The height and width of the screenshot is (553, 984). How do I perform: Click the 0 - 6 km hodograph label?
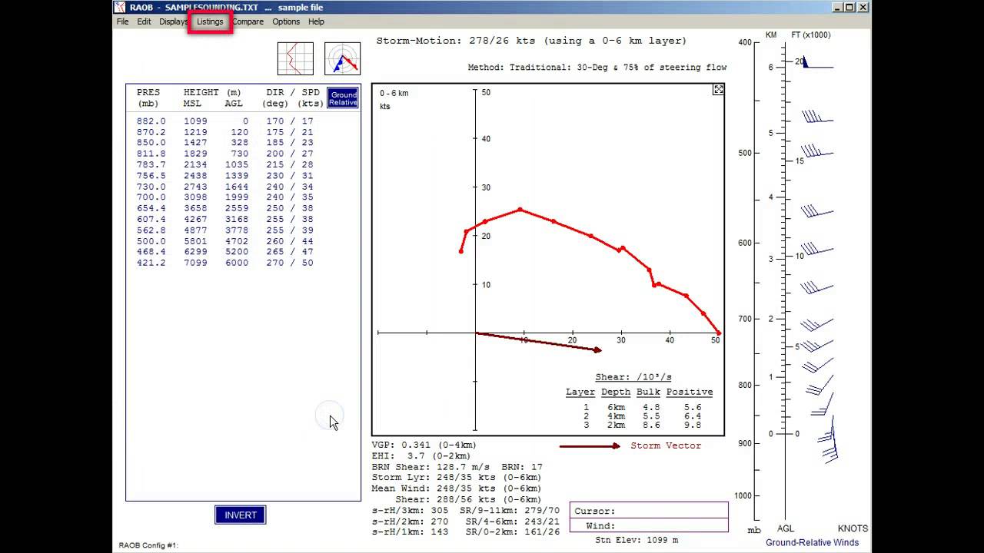pos(394,93)
